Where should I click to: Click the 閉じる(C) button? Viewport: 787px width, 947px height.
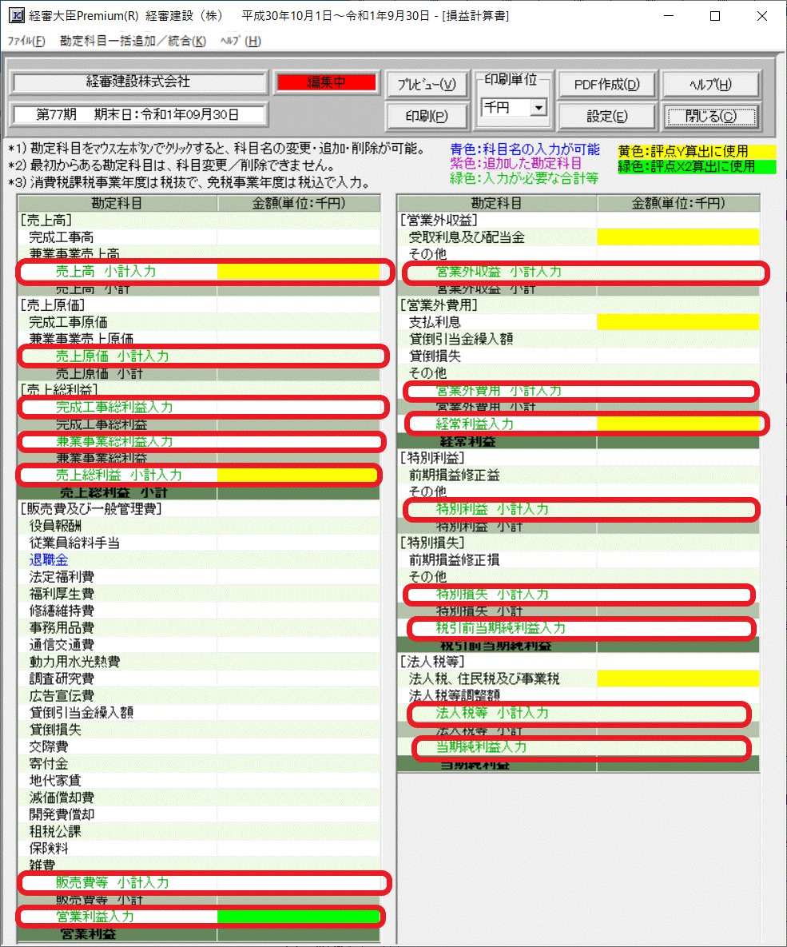point(710,116)
